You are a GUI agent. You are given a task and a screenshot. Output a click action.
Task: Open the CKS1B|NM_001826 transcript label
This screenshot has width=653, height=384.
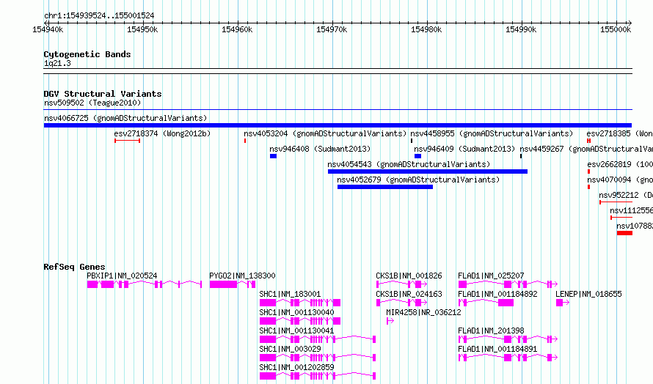click(409, 276)
